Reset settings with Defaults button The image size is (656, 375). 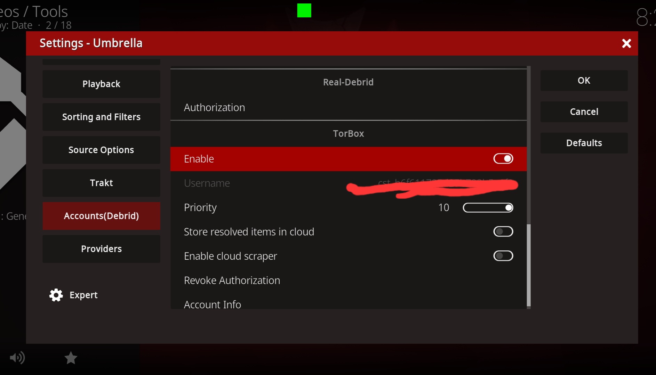click(584, 143)
